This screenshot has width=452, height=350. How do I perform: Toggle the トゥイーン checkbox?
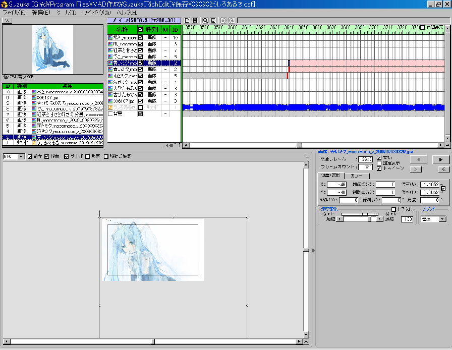click(379, 168)
